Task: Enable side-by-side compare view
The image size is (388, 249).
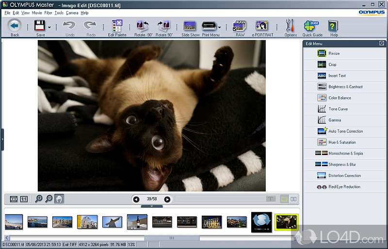Action: 293,199
